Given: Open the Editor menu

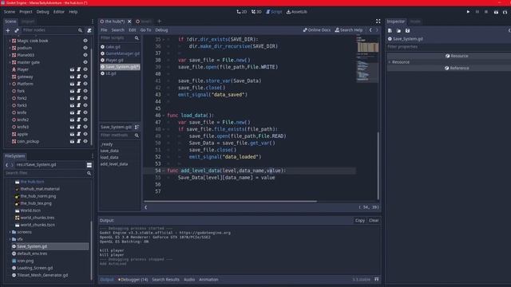Looking at the screenshot, I should tap(58, 12).
